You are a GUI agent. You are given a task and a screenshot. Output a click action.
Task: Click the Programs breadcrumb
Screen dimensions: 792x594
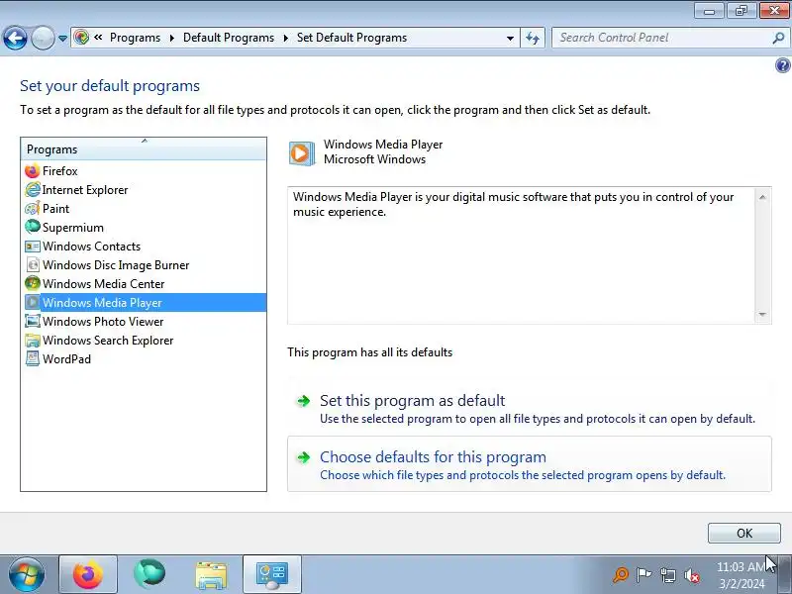(x=135, y=38)
